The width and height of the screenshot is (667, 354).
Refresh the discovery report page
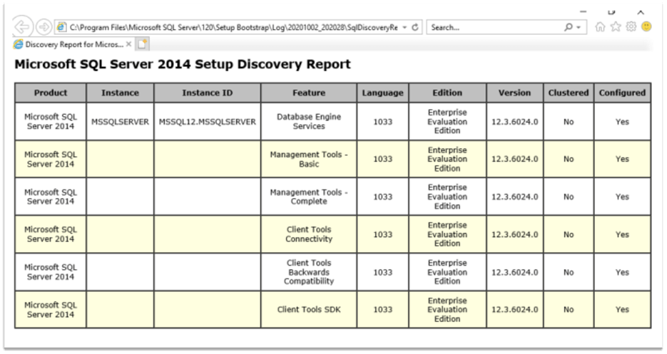click(415, 27)
